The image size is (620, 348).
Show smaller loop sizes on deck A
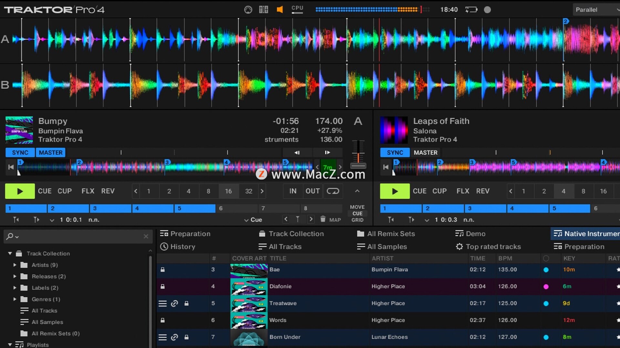pos(136,191)
